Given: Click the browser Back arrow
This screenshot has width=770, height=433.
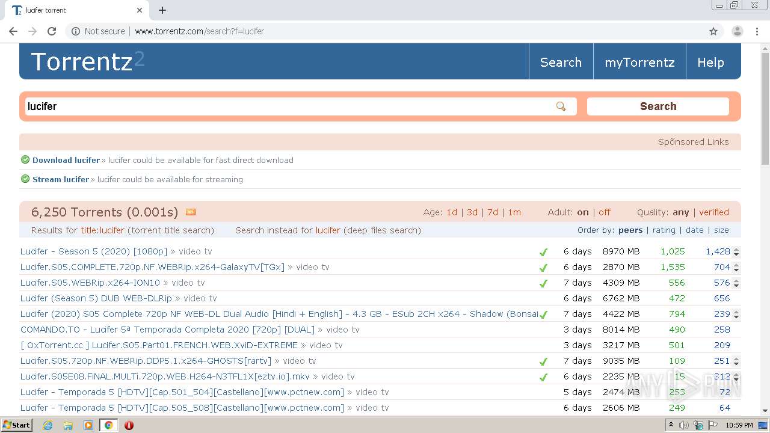Looking at the screenshot, I should 13,31.
